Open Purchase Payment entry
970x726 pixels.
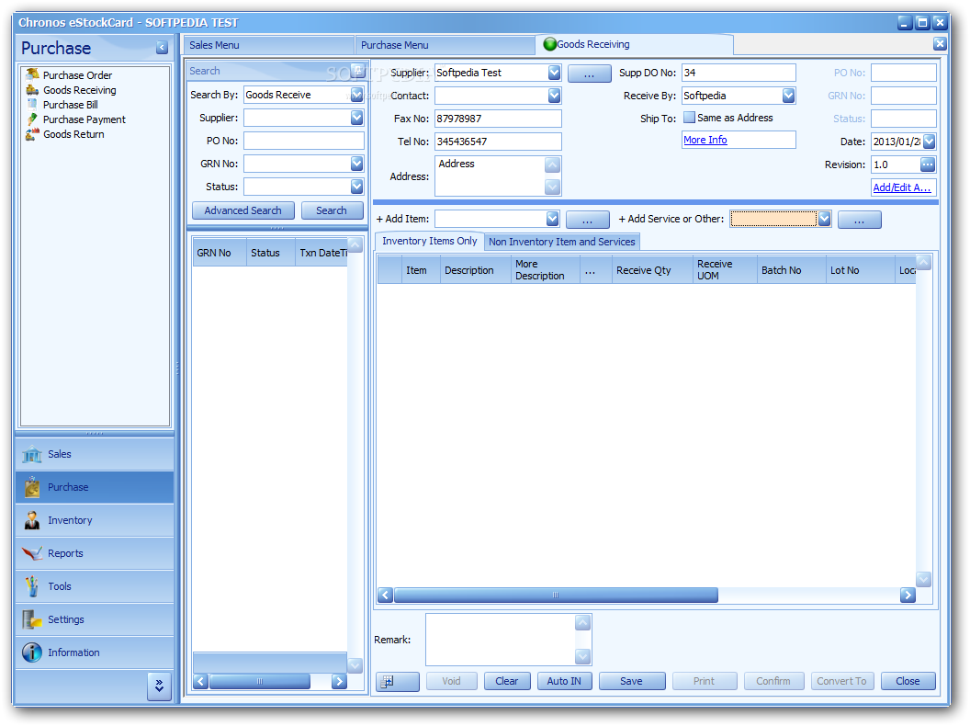[x=85, y=119]
